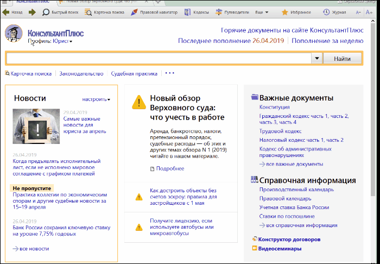
Task: Open вся справочная информация link
Action: [302, 225]
